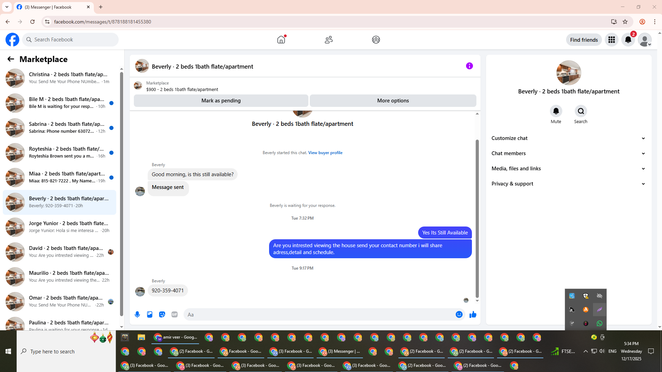Open WhatsApp icon in system tray popup
The height and width of the screenshot is (372, 662).
[x=600, y=323]
